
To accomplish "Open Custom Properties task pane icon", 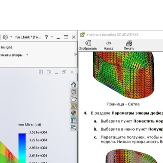I will tap(74, 120).
